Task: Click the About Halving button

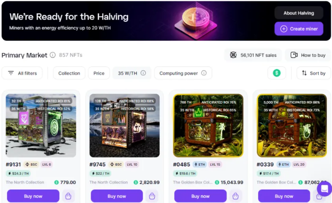Action: point(299,13)
